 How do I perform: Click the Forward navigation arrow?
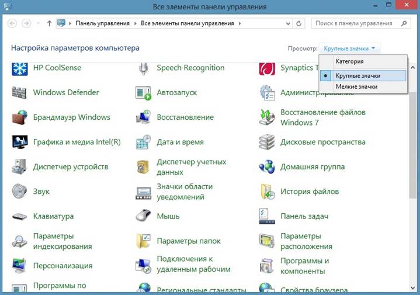[x=26, y=23]
